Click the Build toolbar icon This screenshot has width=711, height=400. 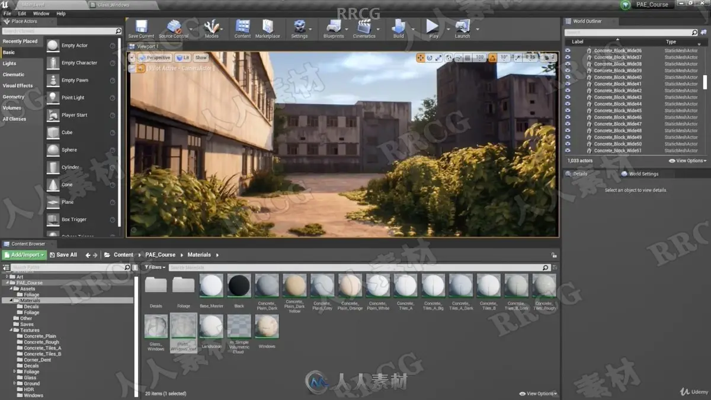399,26
